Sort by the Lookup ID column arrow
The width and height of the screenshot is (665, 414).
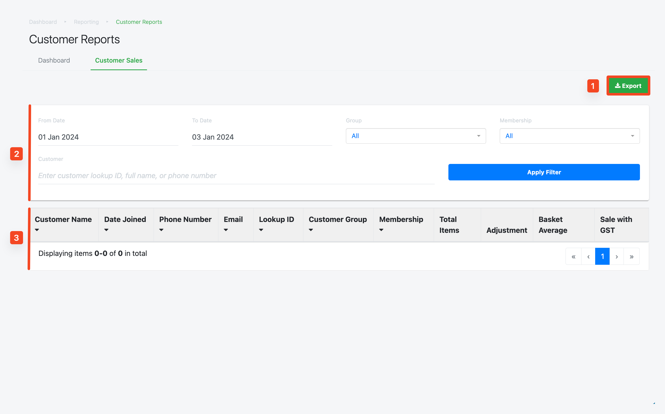(x=261, y=230)
